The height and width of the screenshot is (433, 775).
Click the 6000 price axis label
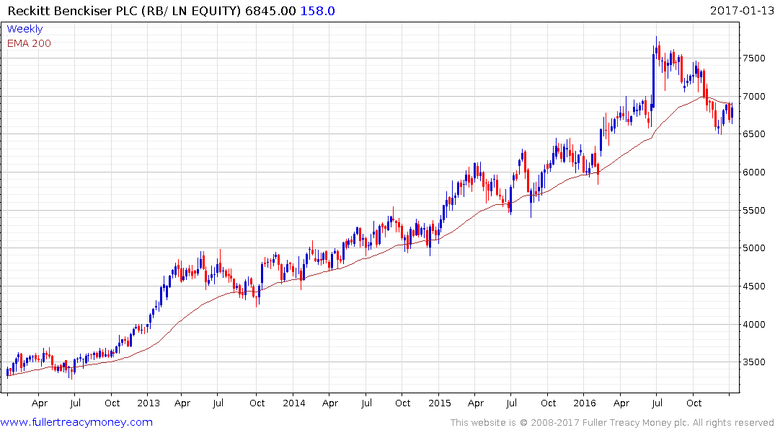[753, 172]
